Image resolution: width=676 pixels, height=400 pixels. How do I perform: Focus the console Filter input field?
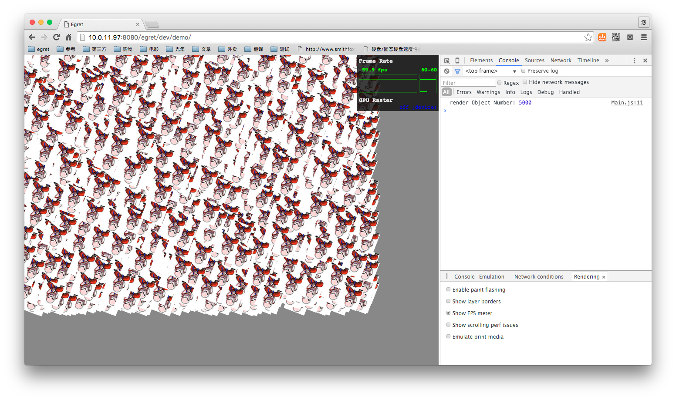click(469, 83)
